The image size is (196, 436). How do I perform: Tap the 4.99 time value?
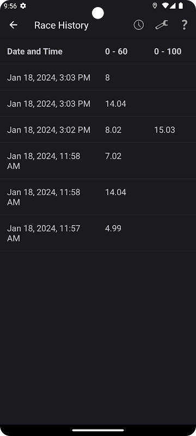[x=113, y=228]
